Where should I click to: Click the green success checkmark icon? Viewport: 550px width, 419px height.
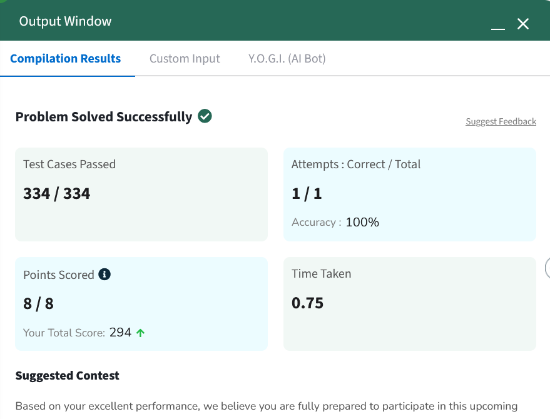pos(205,116)
